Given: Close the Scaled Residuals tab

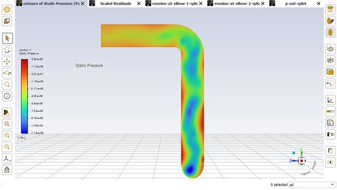Looking at the screenshot, I should [x=139, y=4].
